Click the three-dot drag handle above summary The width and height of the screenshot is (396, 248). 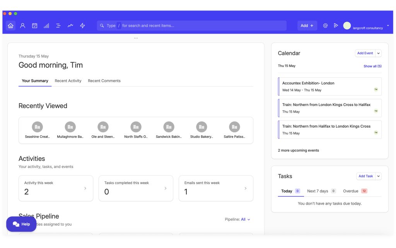136,38
